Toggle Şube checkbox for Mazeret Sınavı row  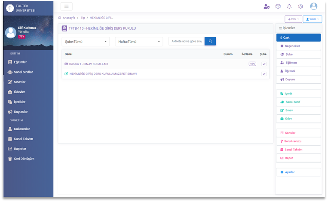coord(264,74)
